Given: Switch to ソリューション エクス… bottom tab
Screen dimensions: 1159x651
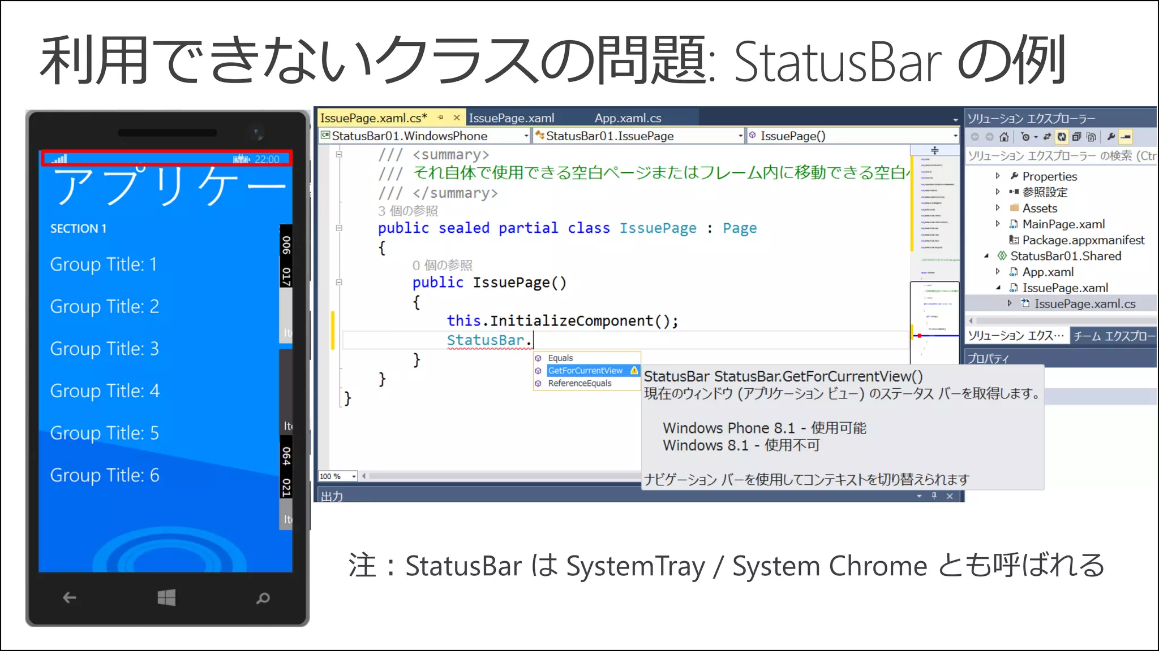Looking at the screenshot, I should click(x=1016, y=336).
